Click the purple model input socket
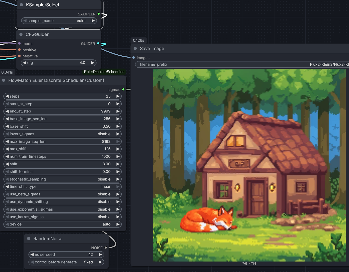This screenshot has height=272, width=349. tap(19, 43)
